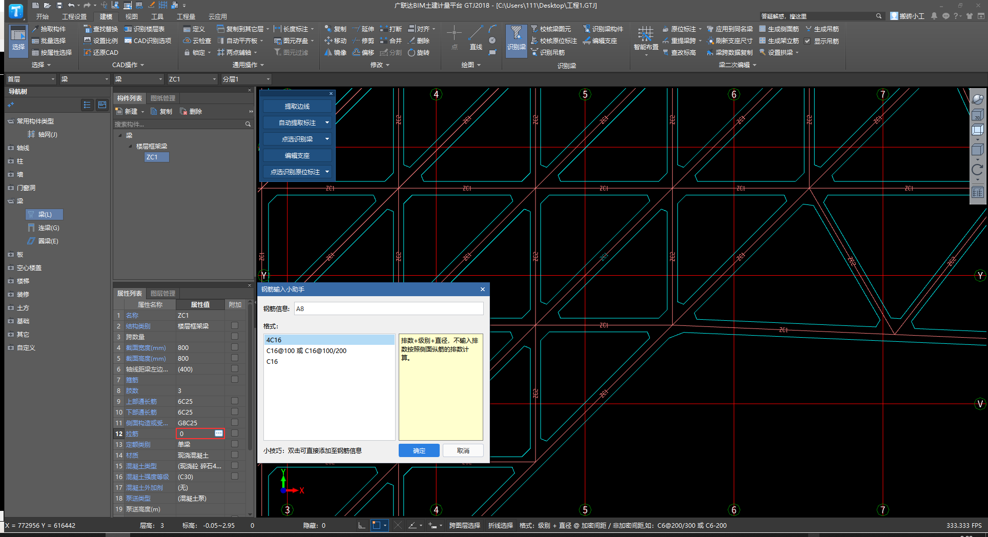988x537 pixels.
Task: Toggle 附加 checkbox for 结构类别 row
Action: [x=235, y=325]
